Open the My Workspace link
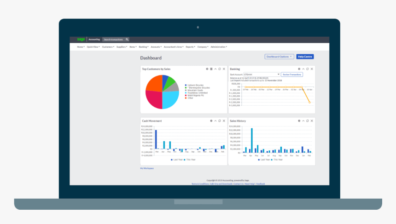Viewport: 396px width, 224px height. click(147, 168)
